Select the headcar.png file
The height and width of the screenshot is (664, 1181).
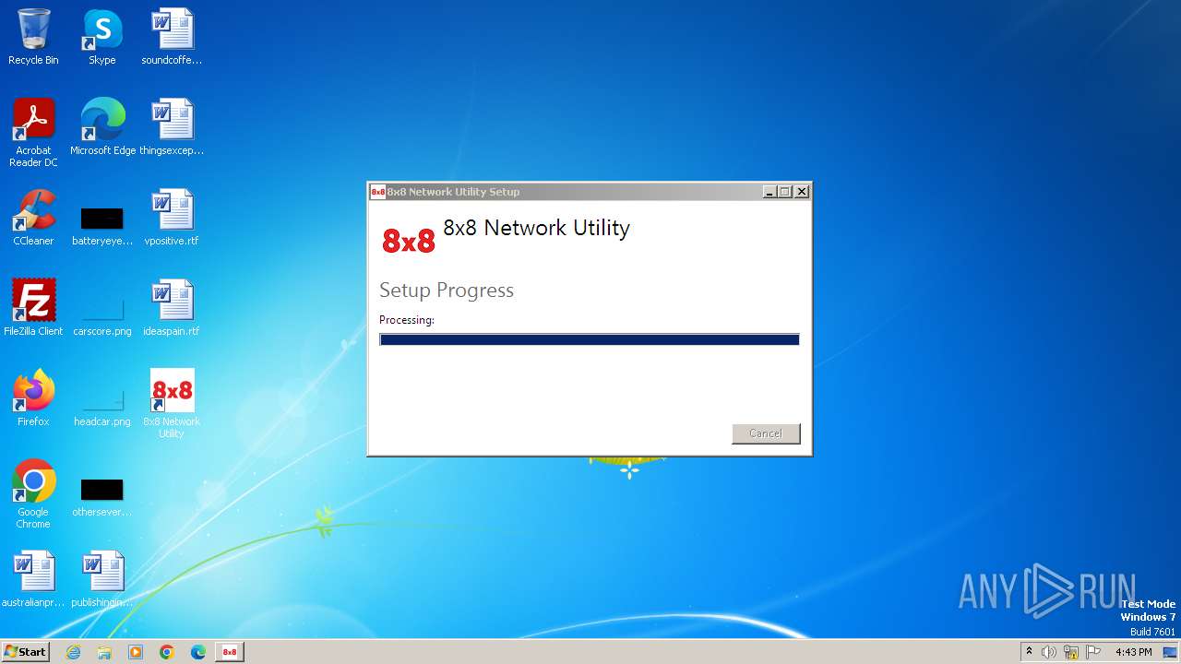click(x=102, y=407)
